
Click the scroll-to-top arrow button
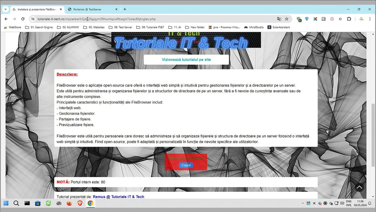pyautogui.click(x=359, y=187)
